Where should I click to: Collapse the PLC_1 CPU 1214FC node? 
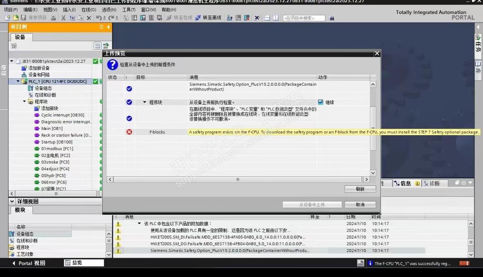coord(18,82)
